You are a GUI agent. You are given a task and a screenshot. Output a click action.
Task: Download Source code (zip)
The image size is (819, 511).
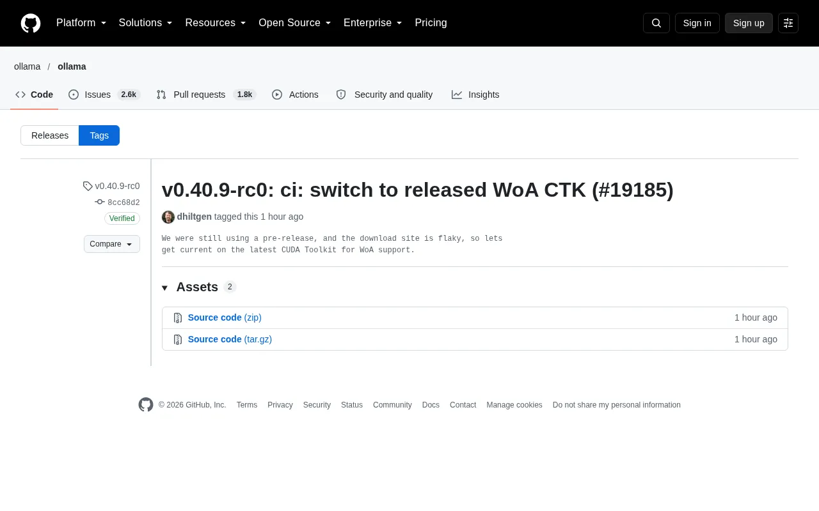pos(225,317)
